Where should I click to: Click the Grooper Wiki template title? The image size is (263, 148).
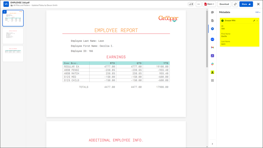230,20
